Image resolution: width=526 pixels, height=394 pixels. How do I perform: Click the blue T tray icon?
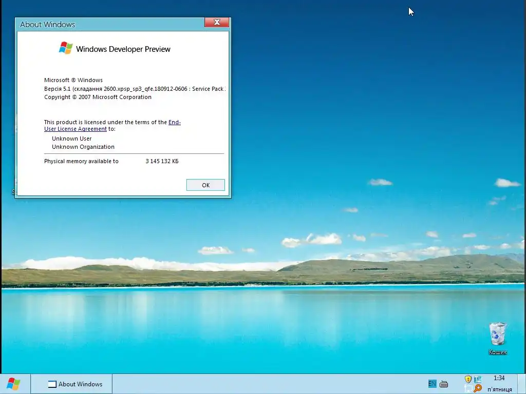pos(477,379)
